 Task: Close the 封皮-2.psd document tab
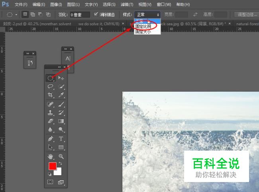click(123, 24)
